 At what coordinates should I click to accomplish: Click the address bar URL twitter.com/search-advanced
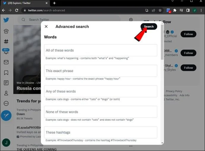(46, 10)
